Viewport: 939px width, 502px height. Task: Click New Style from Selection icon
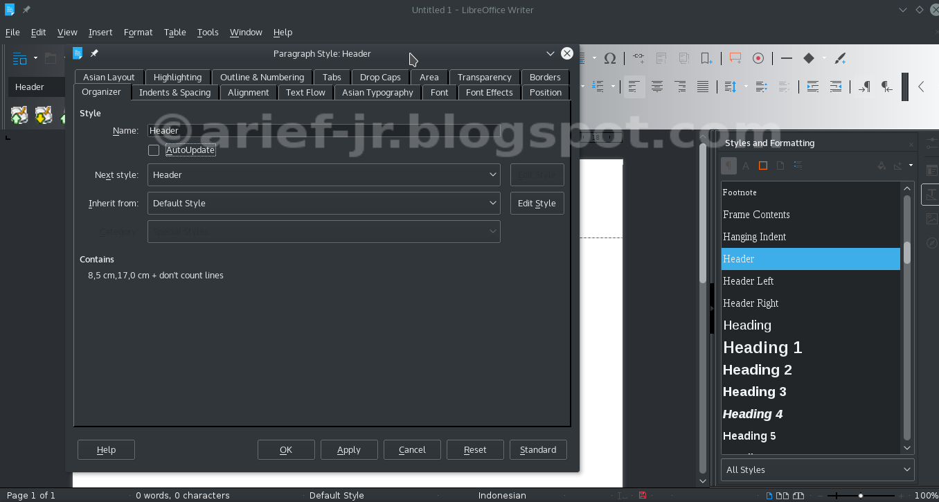pos(899,165)
